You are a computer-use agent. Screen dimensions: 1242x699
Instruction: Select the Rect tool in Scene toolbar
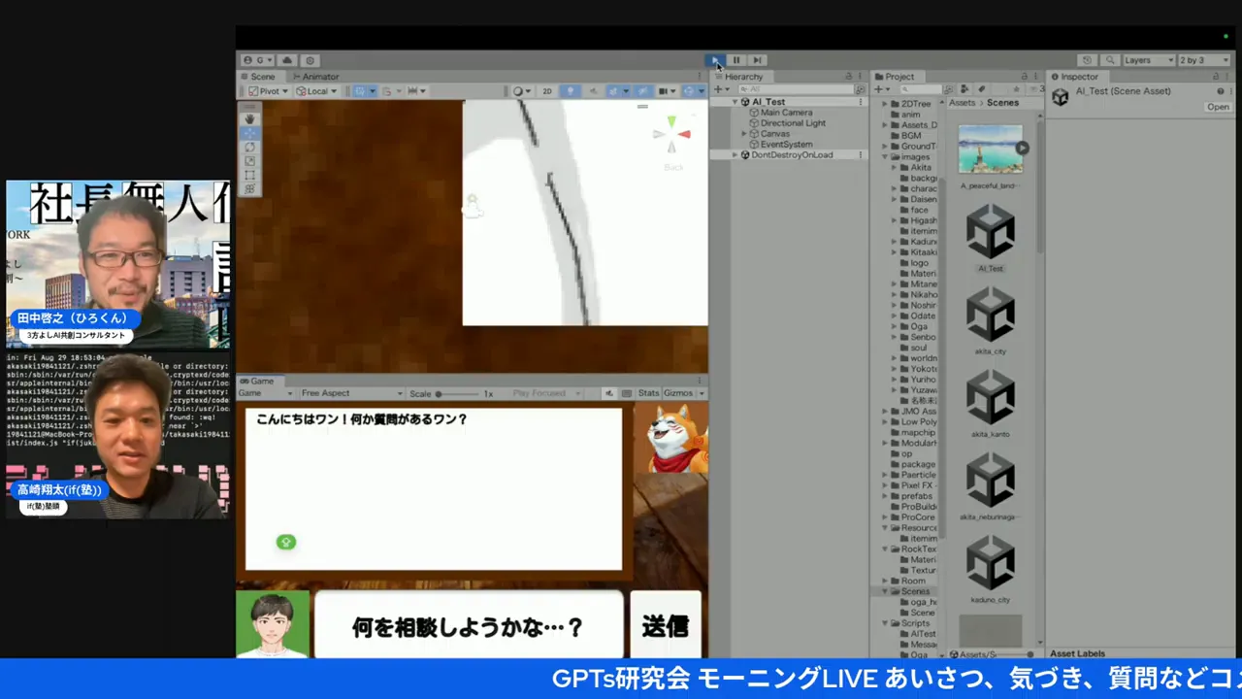(x=250, y=175)
